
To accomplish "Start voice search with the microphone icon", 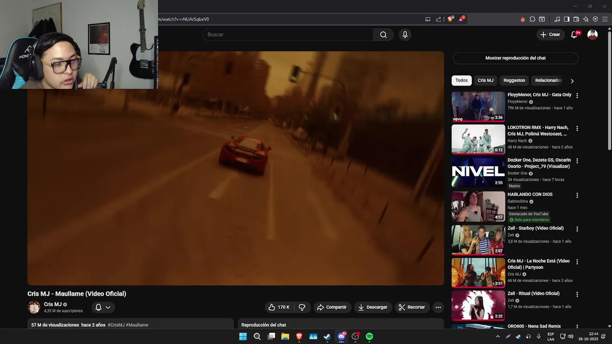I will coord(405,34).
